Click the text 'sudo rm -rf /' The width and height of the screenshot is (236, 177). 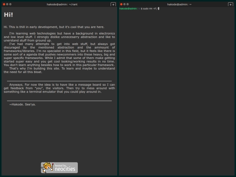(150, 9)
